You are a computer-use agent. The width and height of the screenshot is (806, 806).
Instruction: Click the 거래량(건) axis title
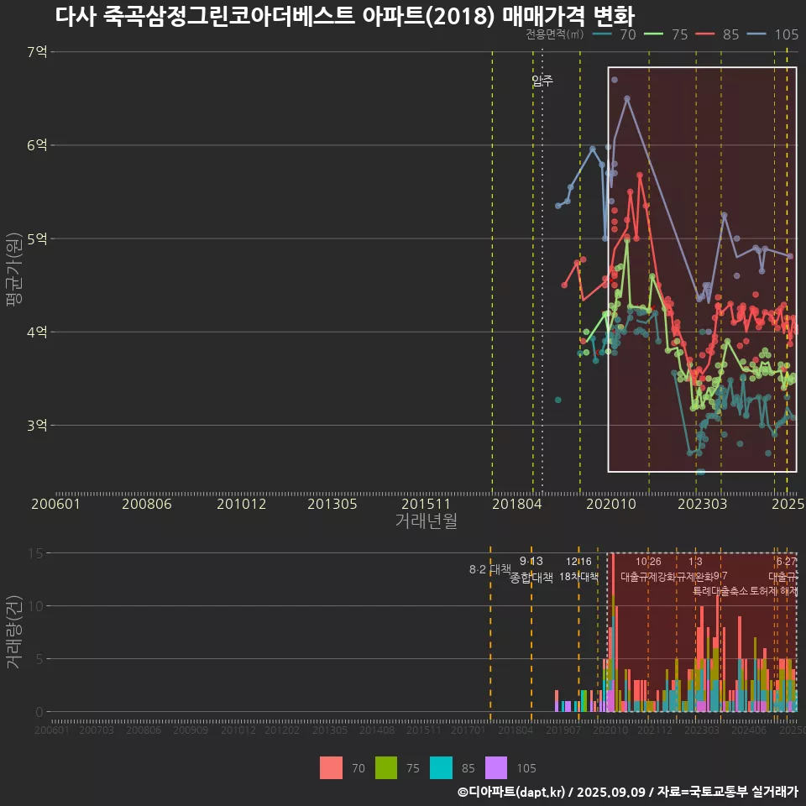pyautogui.click(x=14, y=632)
